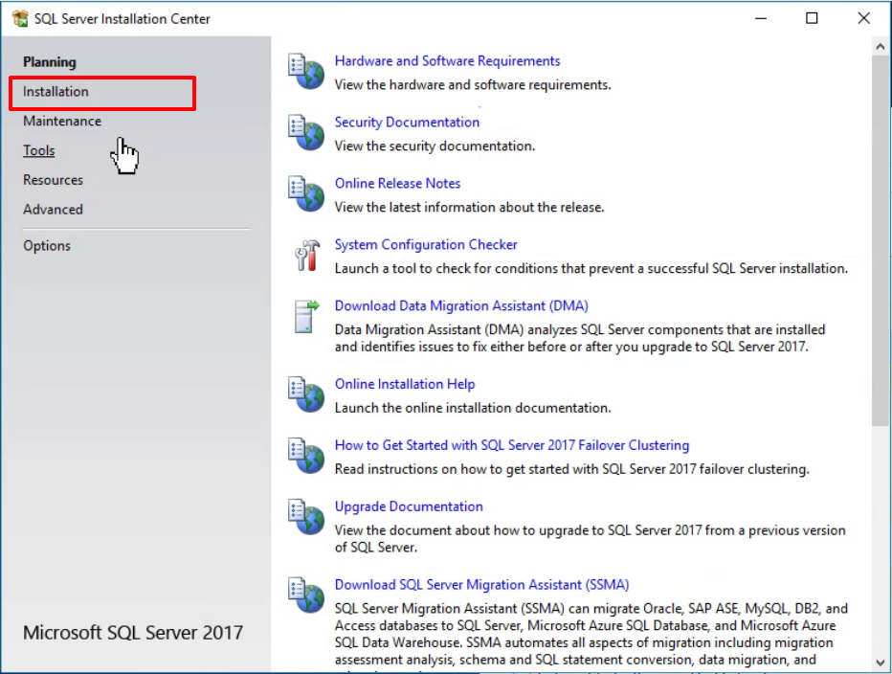
Task: Click the scrollbar down arrow
Action: coord(881,663)
